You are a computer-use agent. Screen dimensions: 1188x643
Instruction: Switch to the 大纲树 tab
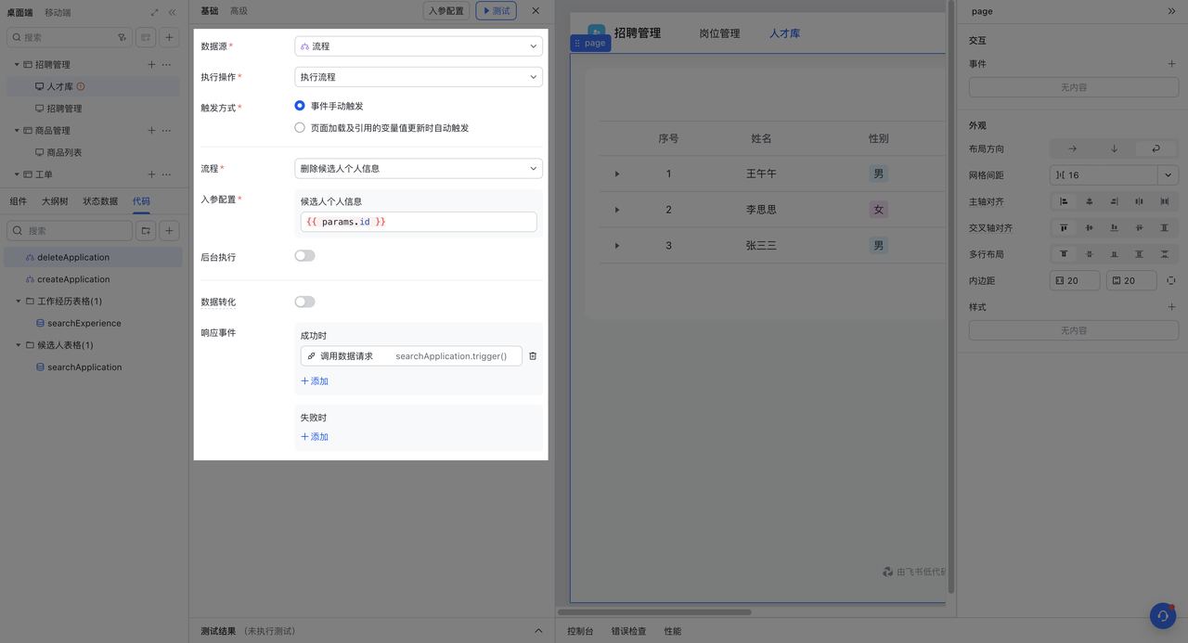(55, 201)
